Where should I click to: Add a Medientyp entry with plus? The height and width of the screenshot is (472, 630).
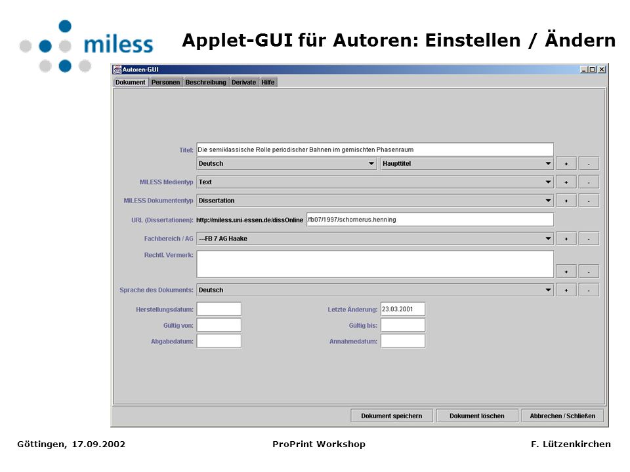tap(566, 182)
